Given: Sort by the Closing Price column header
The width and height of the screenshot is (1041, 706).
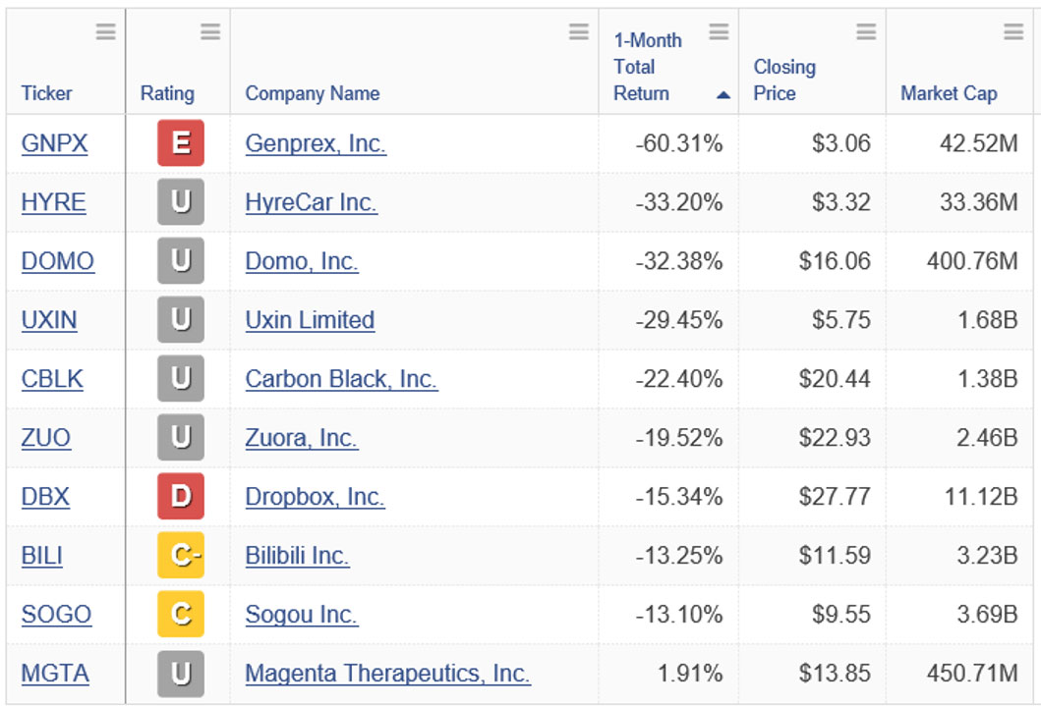Looking at the screenshot, I should [x=784, y=81].
